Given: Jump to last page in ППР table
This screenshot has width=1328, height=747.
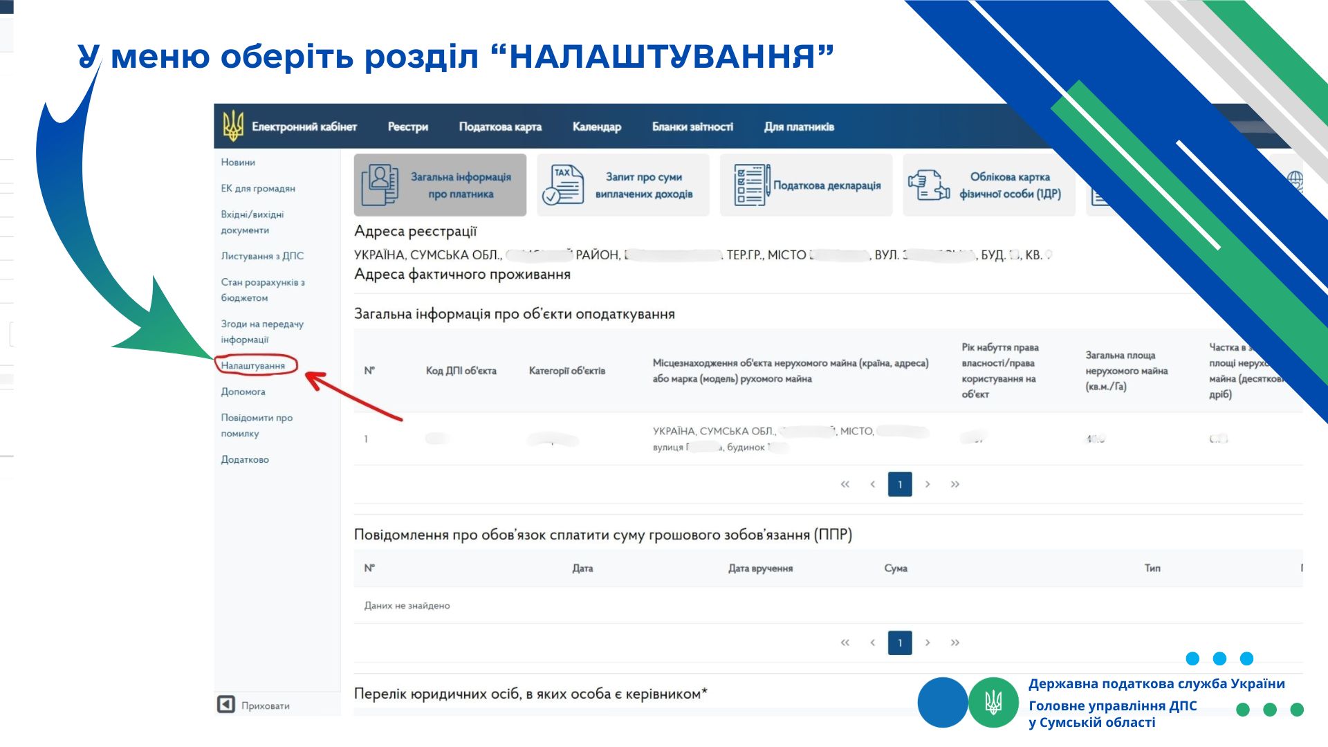Looking at the screenshot, I should [955, 643].
